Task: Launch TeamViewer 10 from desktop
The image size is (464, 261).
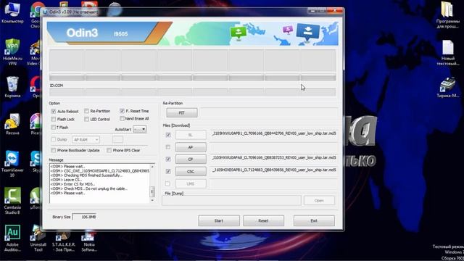Action: tap(12, 163)
